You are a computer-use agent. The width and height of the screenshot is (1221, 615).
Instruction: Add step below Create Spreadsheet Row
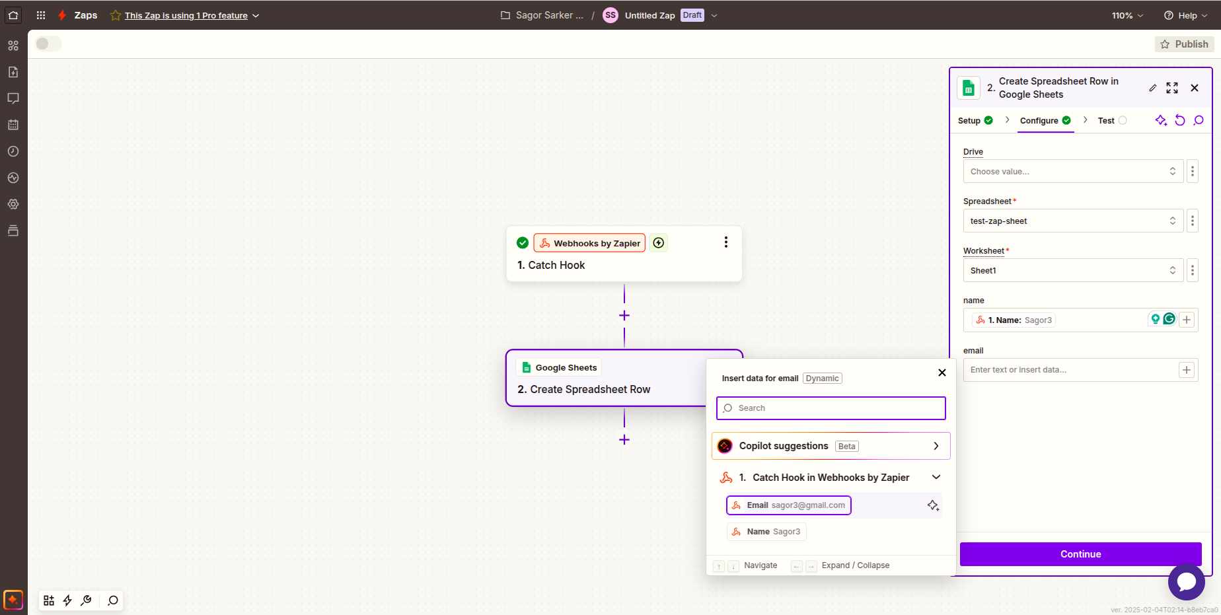point(624,440)
